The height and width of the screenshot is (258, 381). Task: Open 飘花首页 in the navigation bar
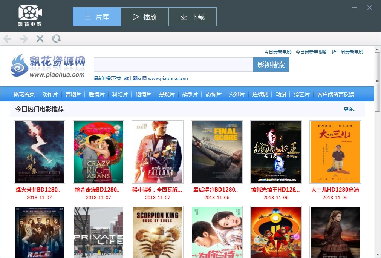24,94
